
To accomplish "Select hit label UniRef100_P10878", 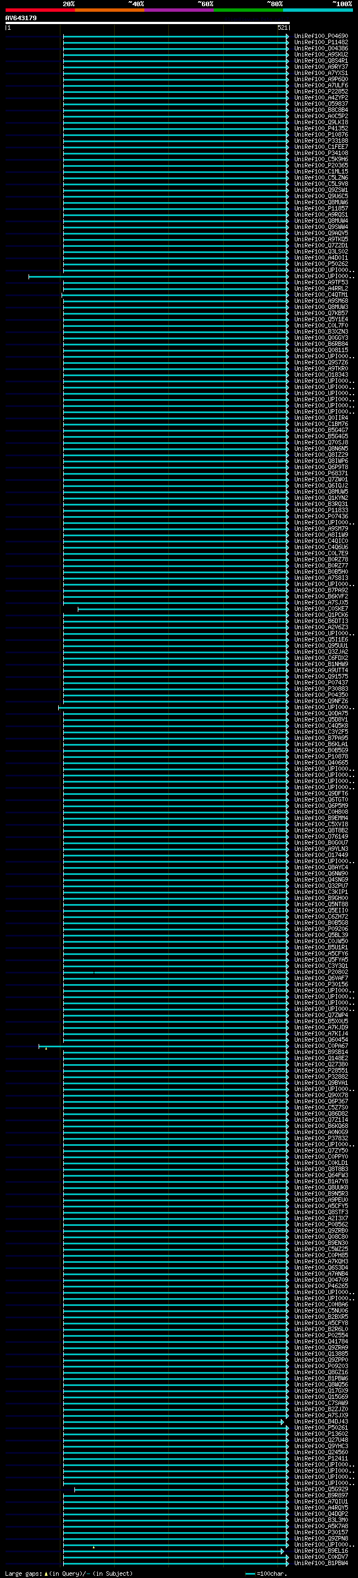I will click(321, 757).
